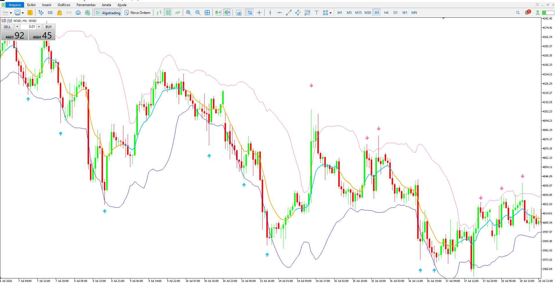
Task: Click the green radar icon with plus
Action: coord(88,13)
